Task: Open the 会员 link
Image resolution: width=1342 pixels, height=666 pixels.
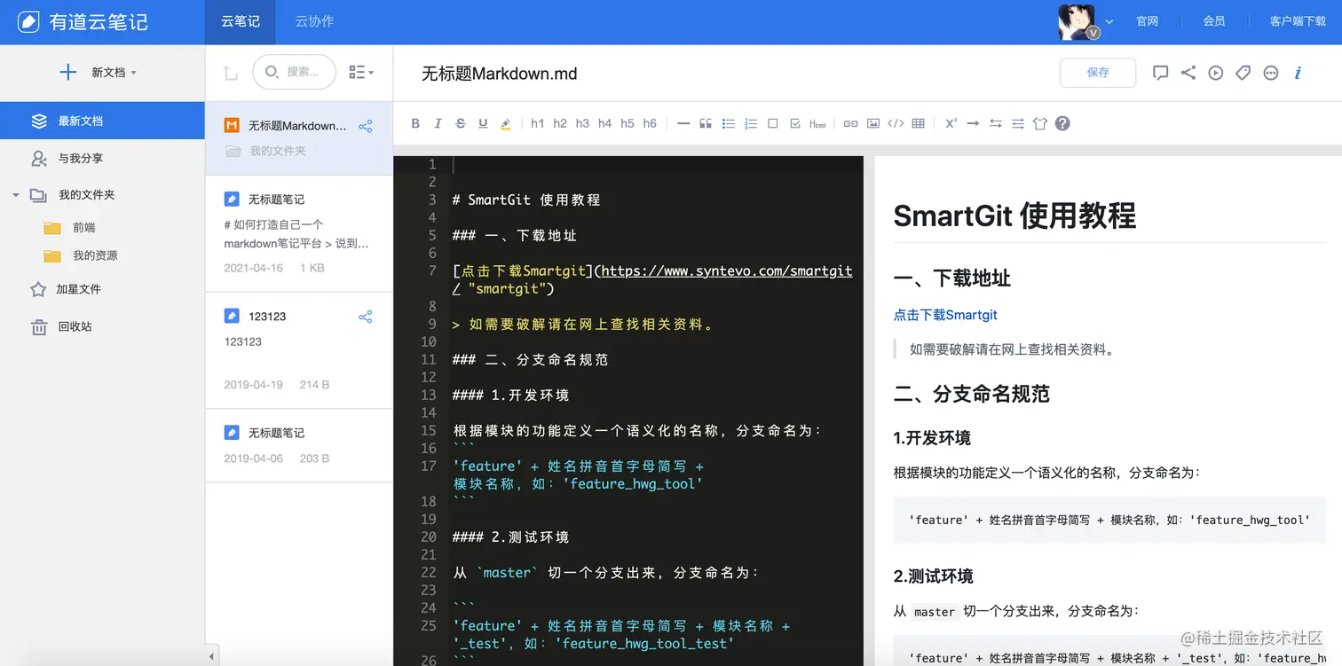Action: pyautogui.click(x=1214, y=21)
